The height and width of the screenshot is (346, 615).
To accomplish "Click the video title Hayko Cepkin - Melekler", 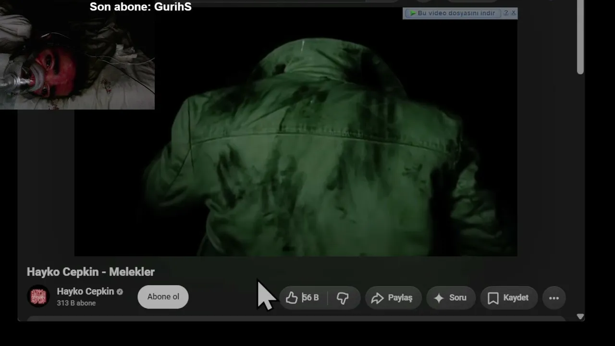I will point(91,272).
